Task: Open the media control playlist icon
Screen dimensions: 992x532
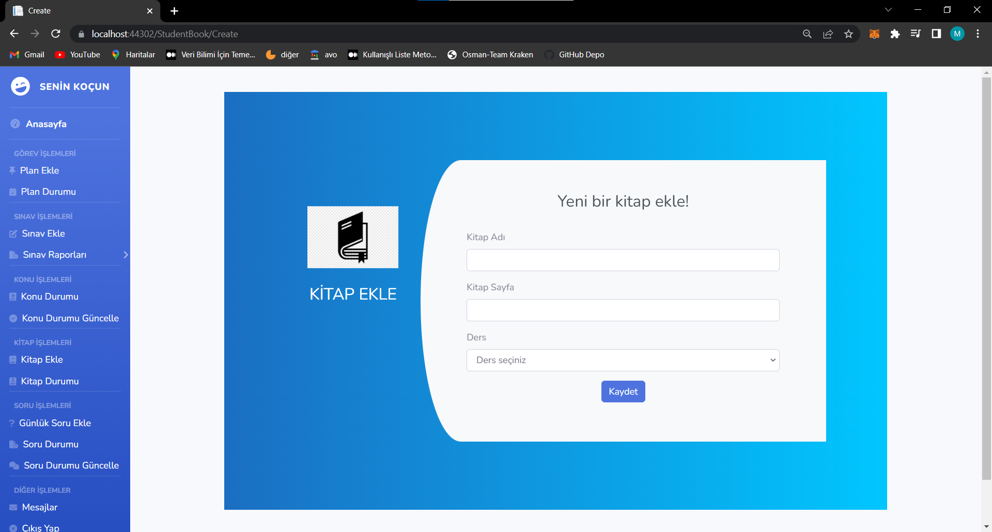Action: 916,34
